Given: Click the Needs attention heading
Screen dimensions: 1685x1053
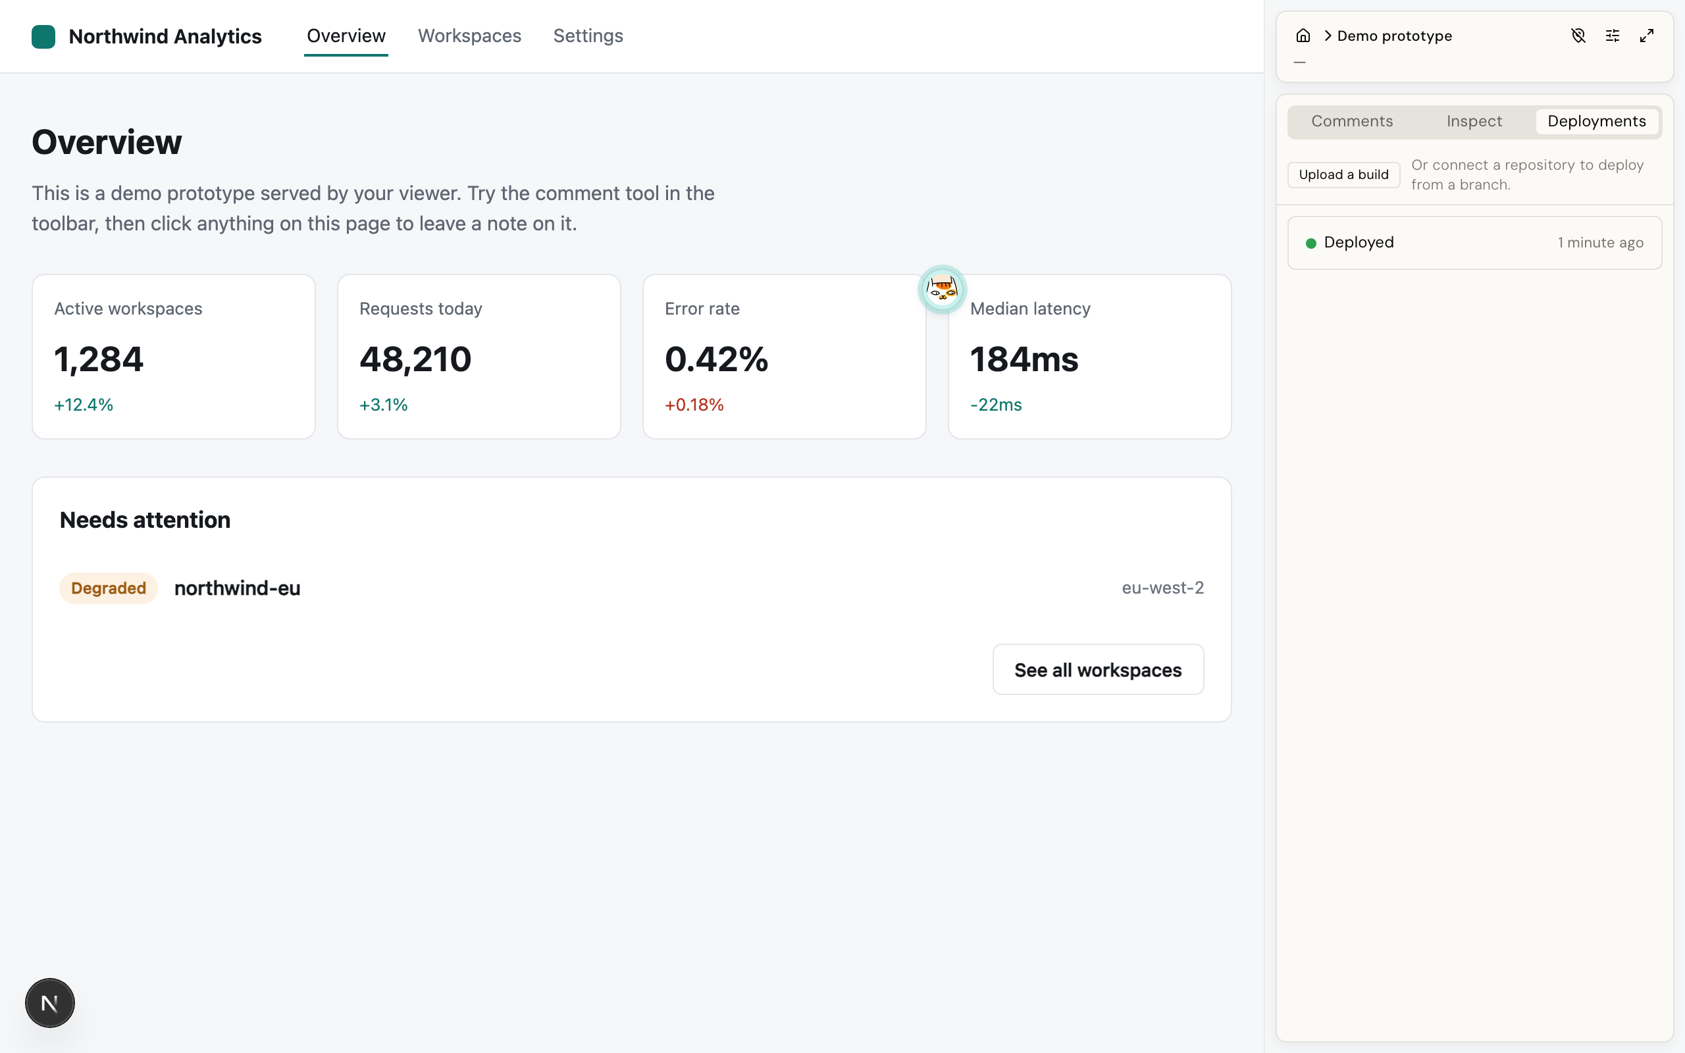Looking at the screenshot, I should tap(145, 520).
